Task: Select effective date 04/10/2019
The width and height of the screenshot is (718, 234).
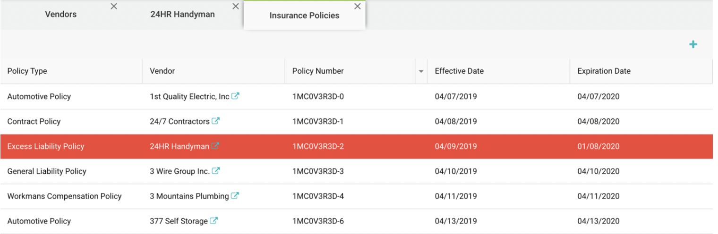Action: 456,171
